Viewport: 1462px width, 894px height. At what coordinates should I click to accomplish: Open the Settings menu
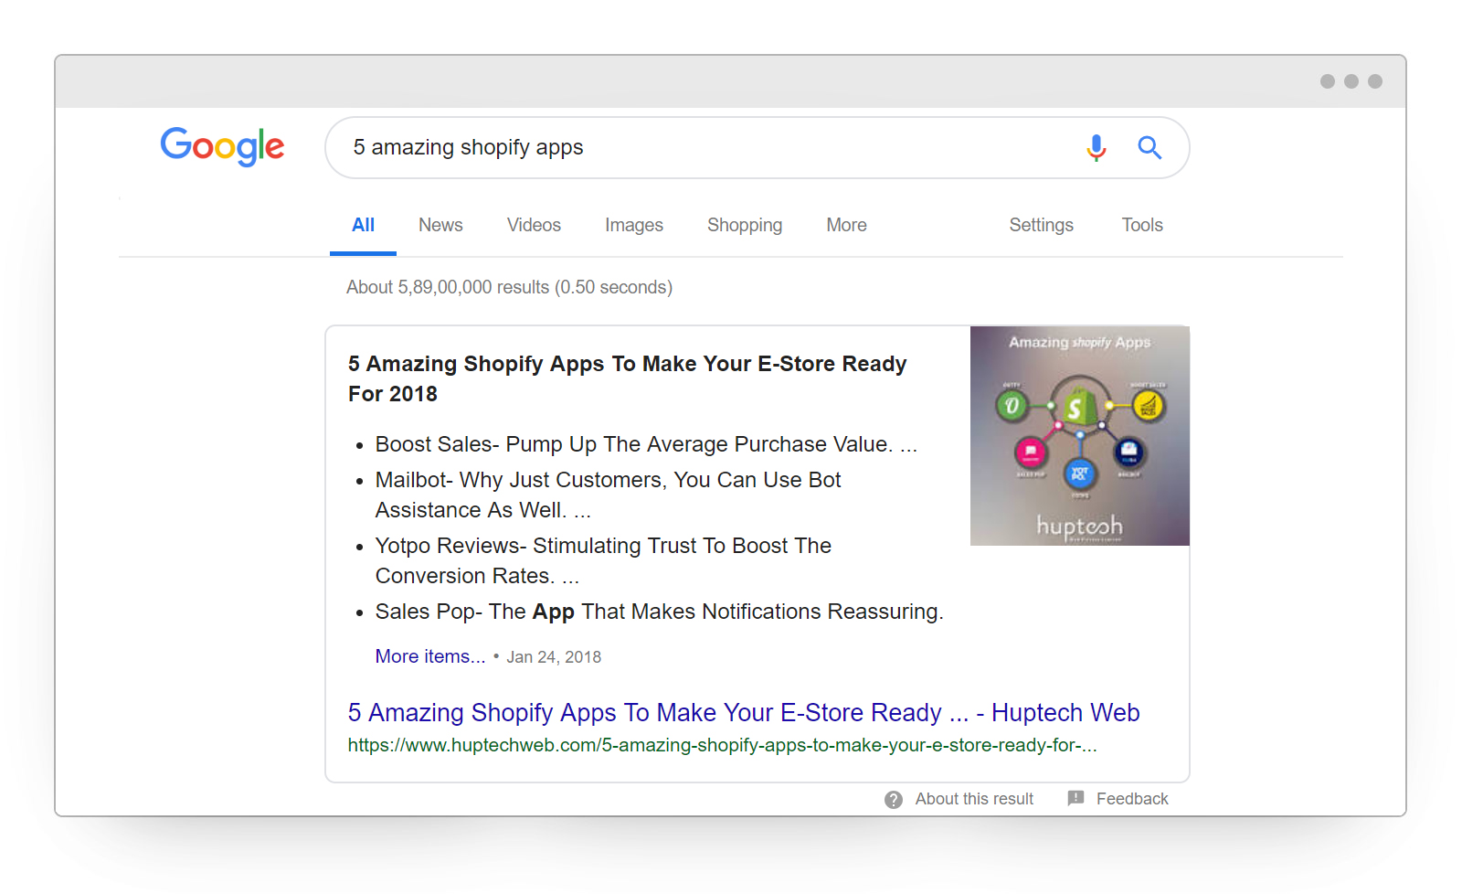(1041, 225)
